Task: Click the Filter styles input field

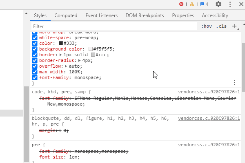Action: [x=114, y=26]
